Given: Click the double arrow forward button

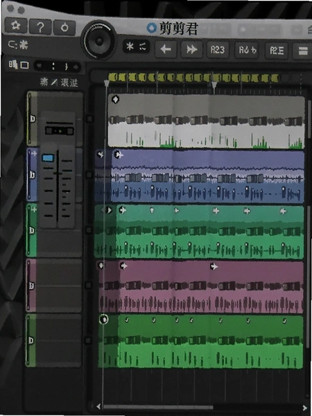Looking at the screenshot, I should (191, 49).
